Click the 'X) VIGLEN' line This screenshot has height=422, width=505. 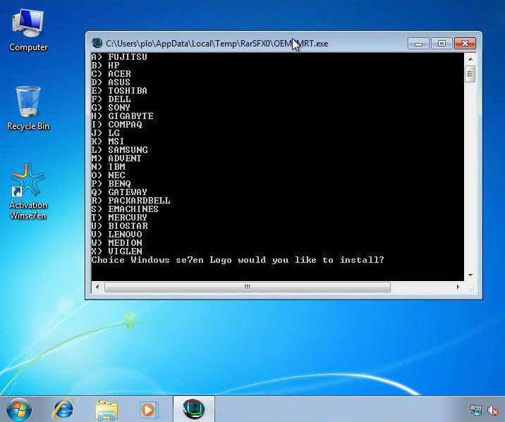coord(116,252)
